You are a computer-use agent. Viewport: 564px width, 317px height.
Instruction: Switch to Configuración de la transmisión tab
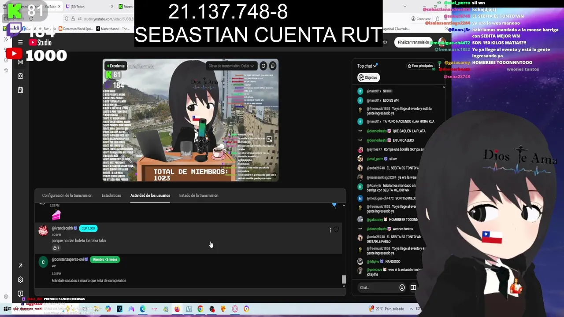click(67, 195)
